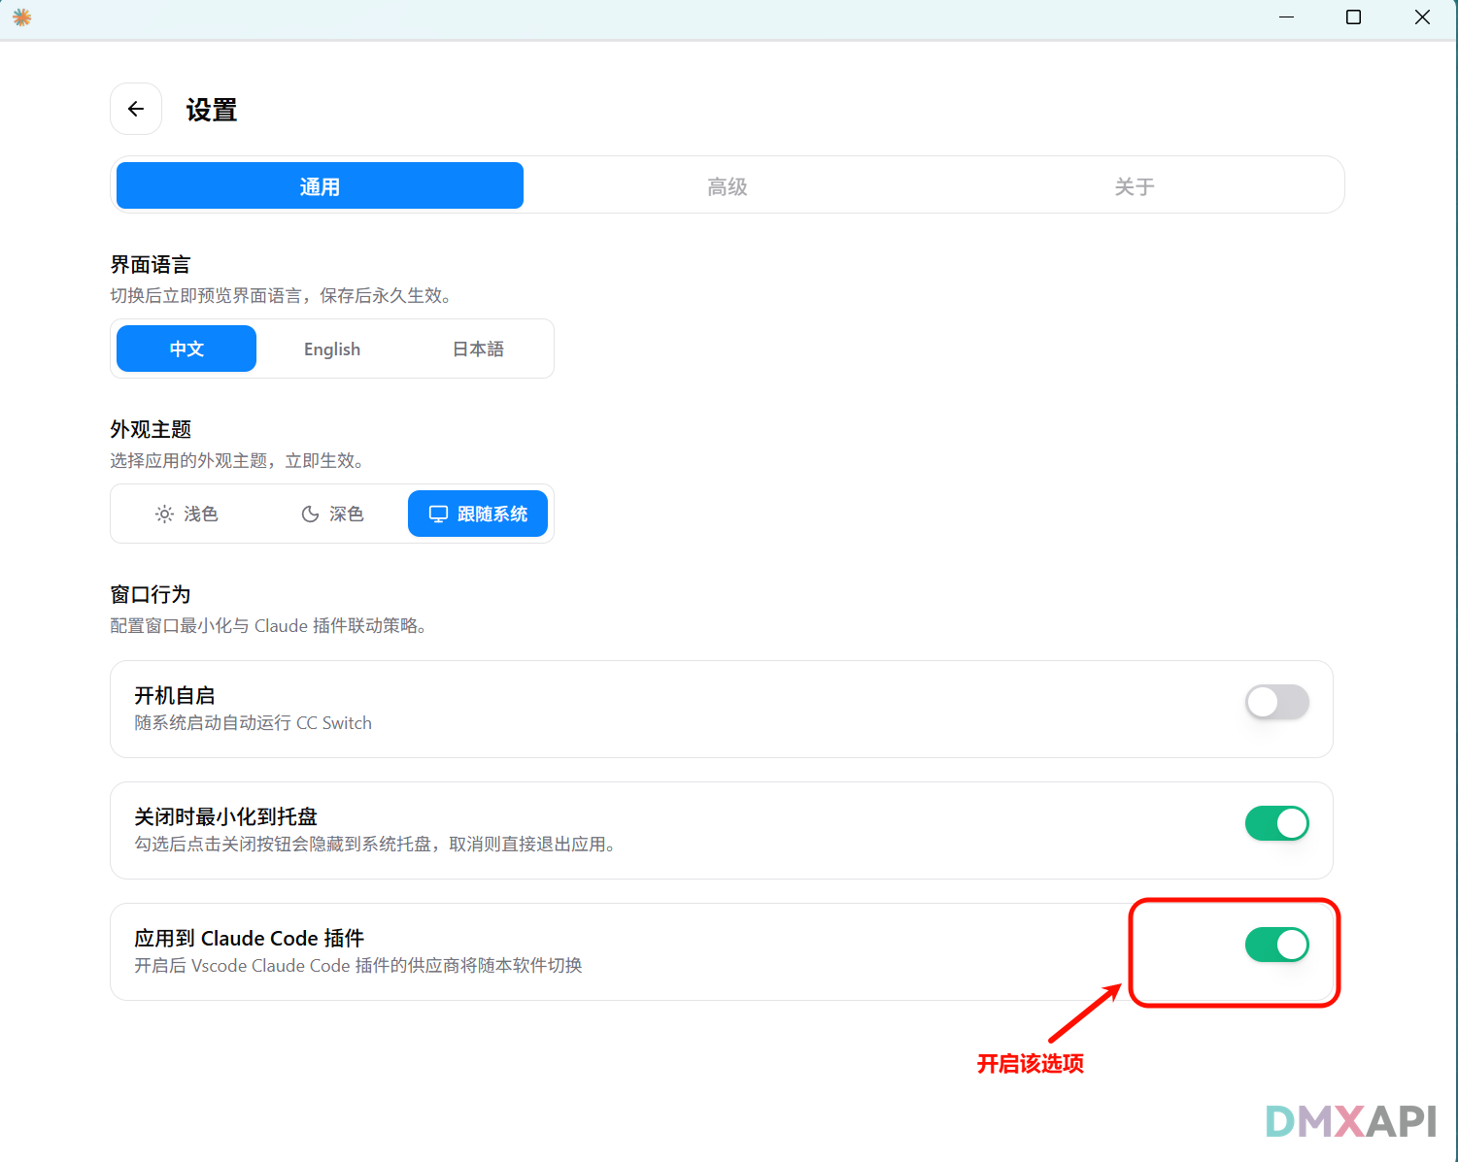
Task: Select the 浅色 light theme with sun icon
Action: click(186, 514)
